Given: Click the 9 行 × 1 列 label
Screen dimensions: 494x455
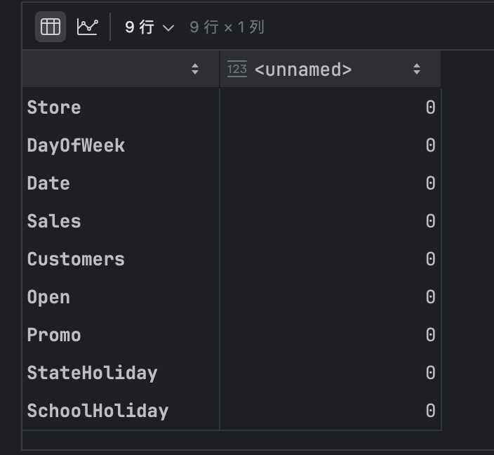Looking at the screenshot, I should click(x=227, y=27).
